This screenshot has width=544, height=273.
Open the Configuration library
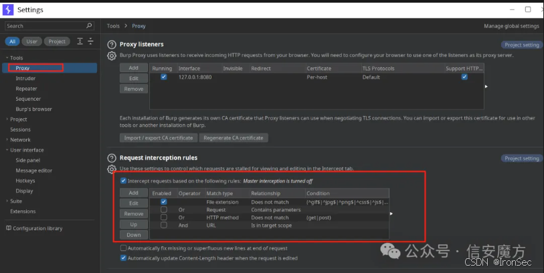tap(34, 228)
